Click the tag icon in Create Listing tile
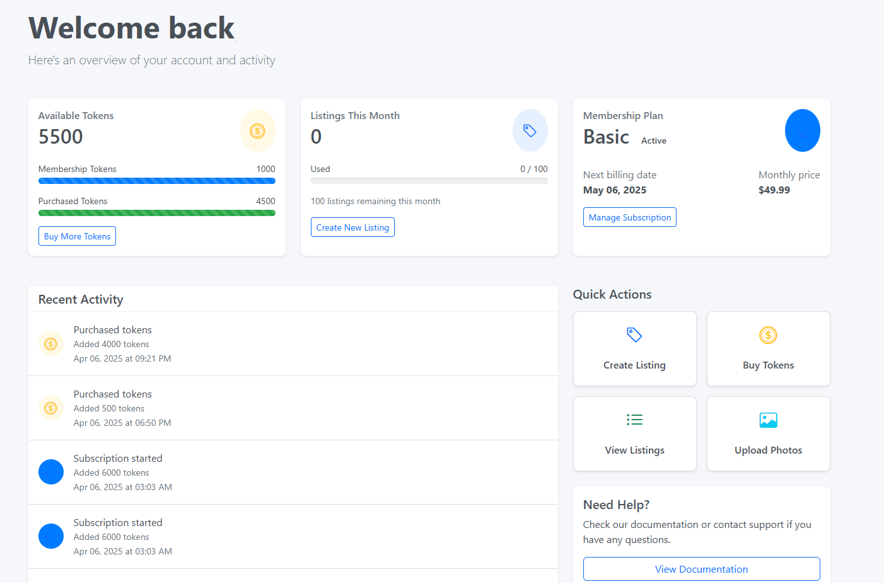The height and width of the screenshot is (584, 884). [x=634, y=335]
